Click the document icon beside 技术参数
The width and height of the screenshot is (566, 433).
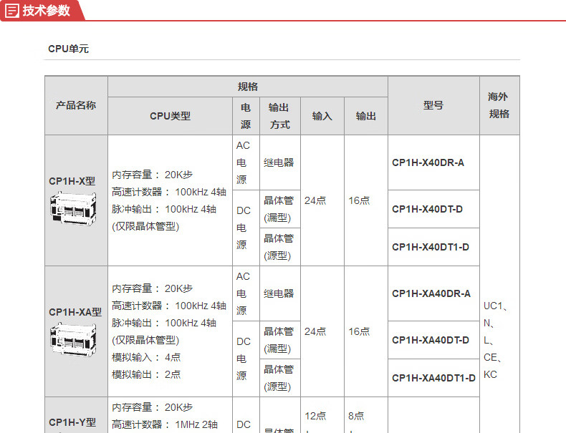[x=12, y=10]
